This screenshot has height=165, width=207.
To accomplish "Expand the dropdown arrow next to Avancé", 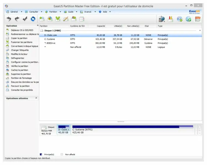I will pyautogui.click(x=95, y=12).
